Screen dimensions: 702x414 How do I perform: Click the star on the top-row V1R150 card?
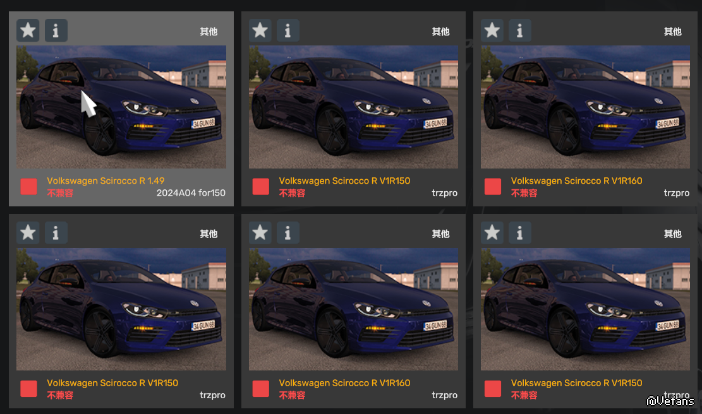coord(260,30)
